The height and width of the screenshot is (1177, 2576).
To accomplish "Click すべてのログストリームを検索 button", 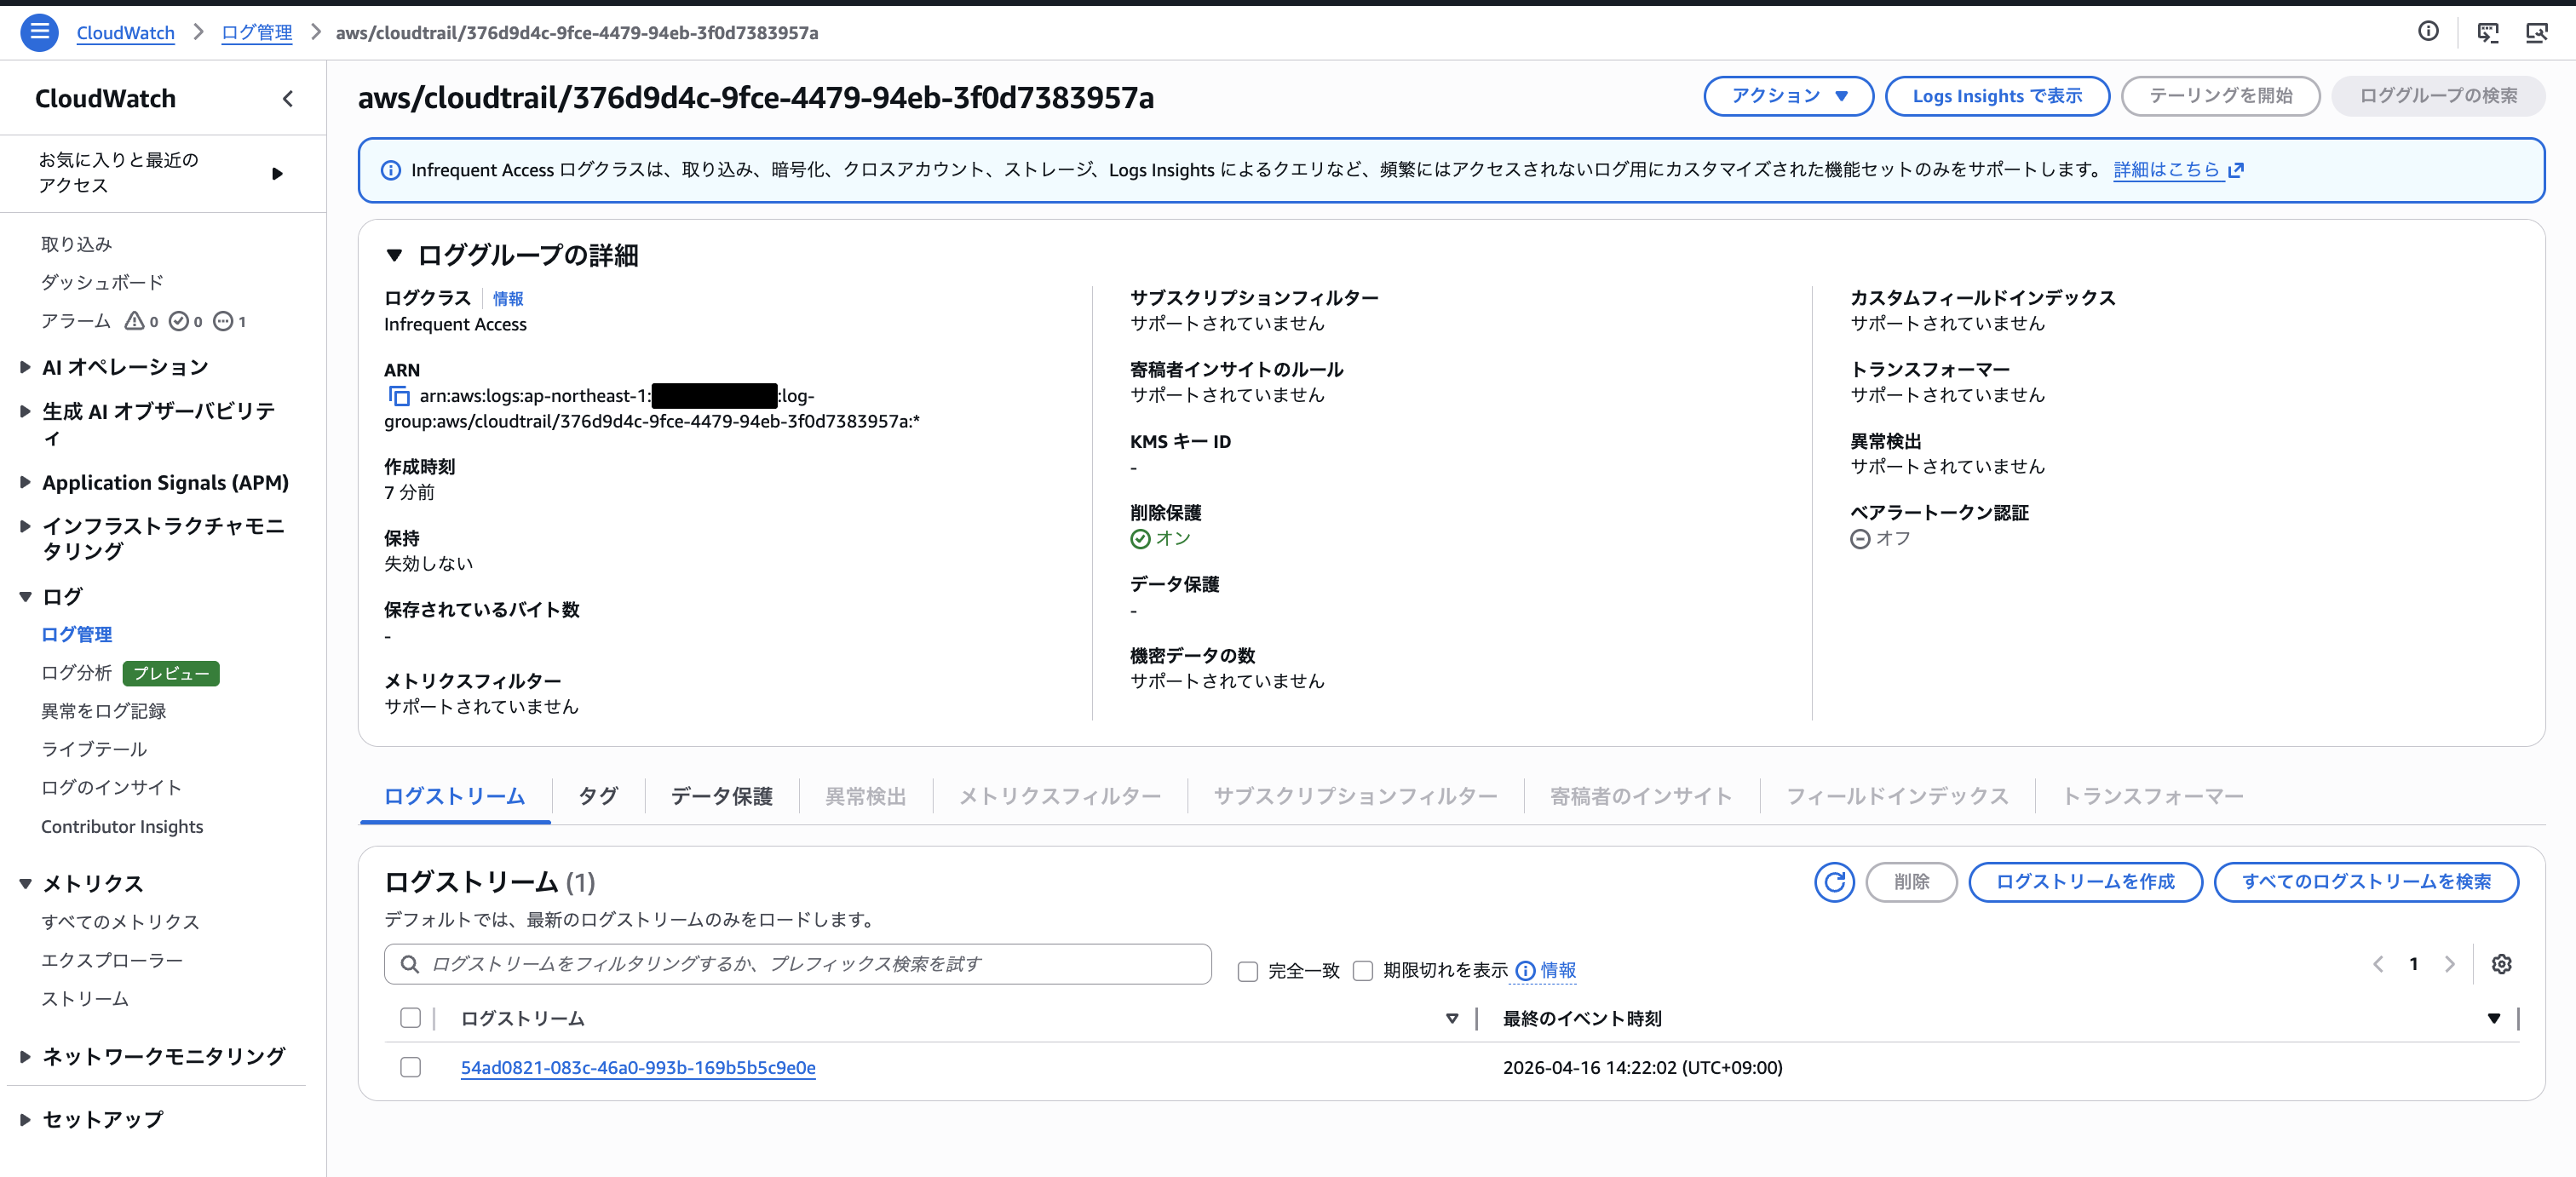I will click(2366, 882).
